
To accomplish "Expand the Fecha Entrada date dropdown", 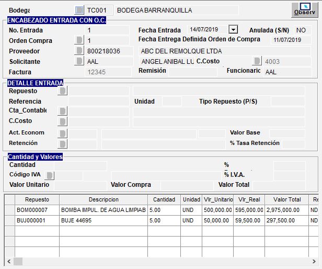I will pos(233,30).
